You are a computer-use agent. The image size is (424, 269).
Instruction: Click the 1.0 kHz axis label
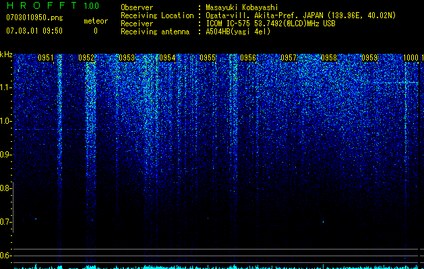[x=6, y=121]
